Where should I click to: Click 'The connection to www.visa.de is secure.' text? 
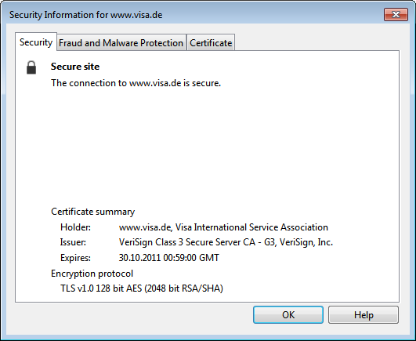[136, 83]
